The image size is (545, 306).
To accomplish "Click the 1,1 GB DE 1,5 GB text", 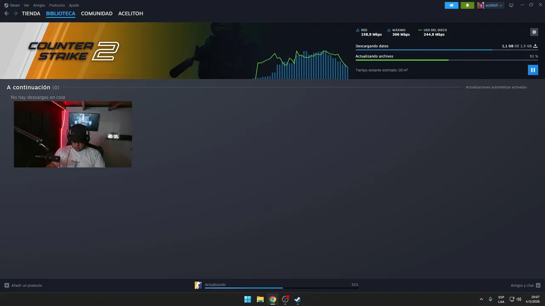I will 517,46.
